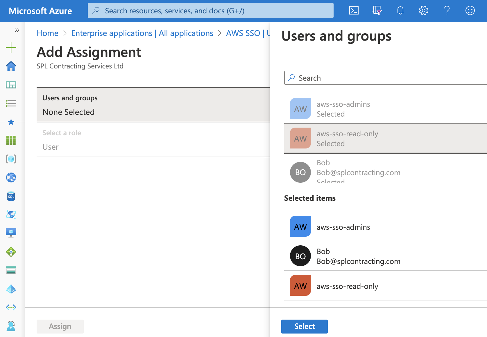Click Create a resource plus icon
Viewport: 487px width, 337px height.
click(11, 48)
